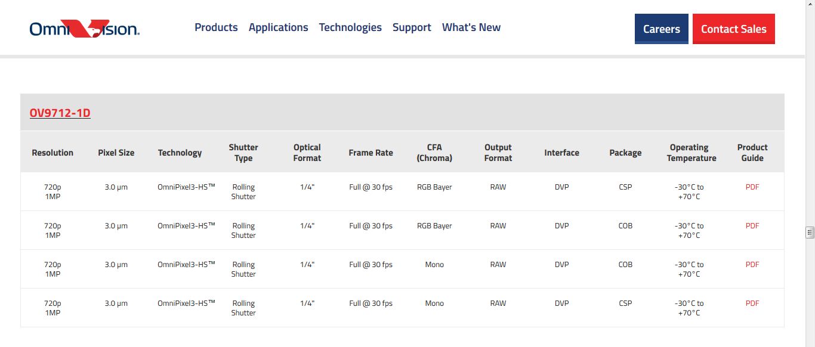This screenshot has width=815, height=347.
Task: Click the Resolution column header
Action: point(53,153)
